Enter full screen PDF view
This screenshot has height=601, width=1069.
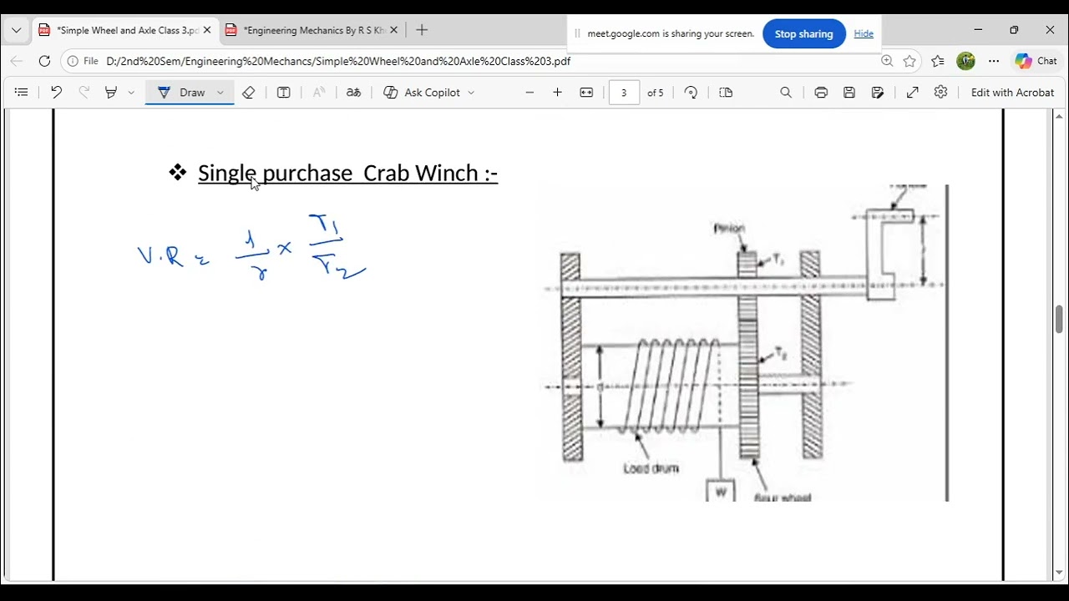tap(913, 93)
